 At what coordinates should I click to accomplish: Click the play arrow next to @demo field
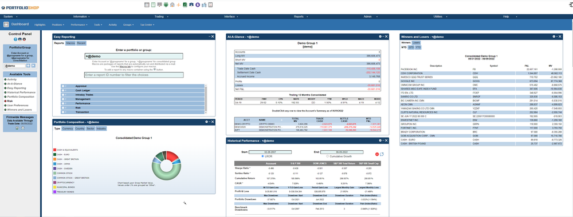pos(33,66)
